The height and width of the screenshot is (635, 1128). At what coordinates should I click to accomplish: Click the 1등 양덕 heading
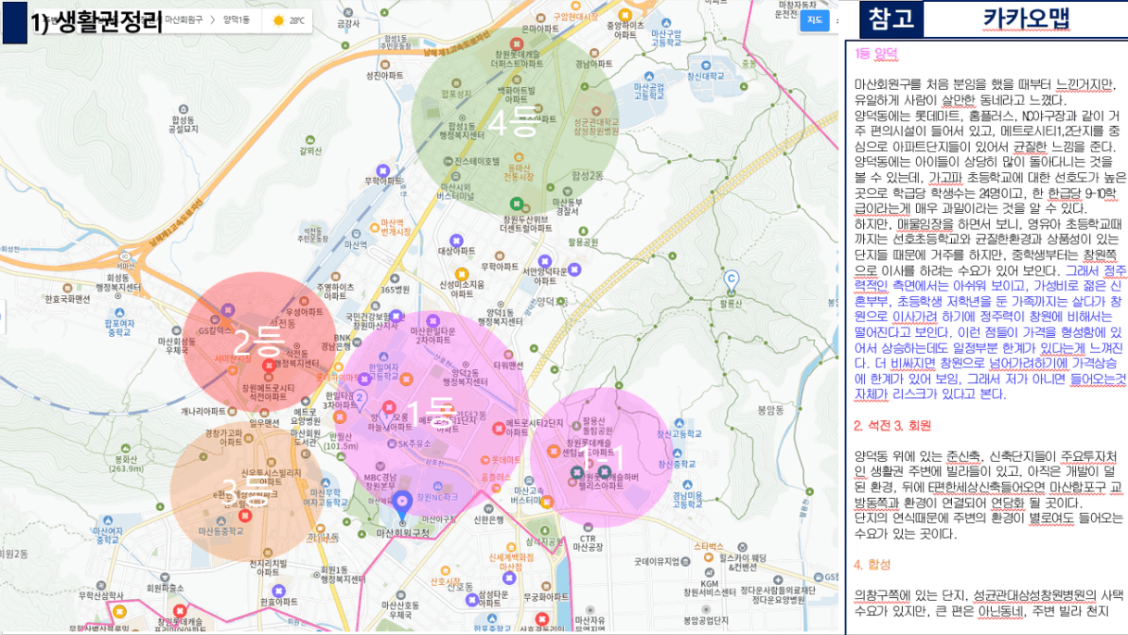click(x=876, y=54)
